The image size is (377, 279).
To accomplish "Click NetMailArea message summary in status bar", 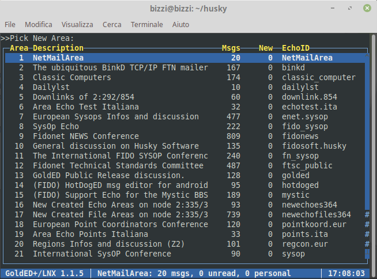I will point(194,273).
